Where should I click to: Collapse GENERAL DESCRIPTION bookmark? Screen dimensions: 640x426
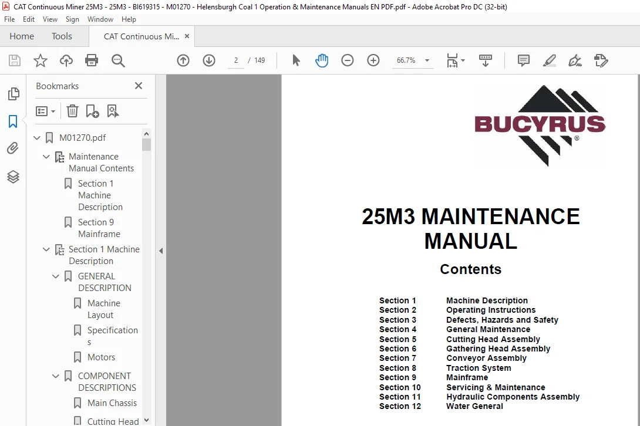[56, 276]
